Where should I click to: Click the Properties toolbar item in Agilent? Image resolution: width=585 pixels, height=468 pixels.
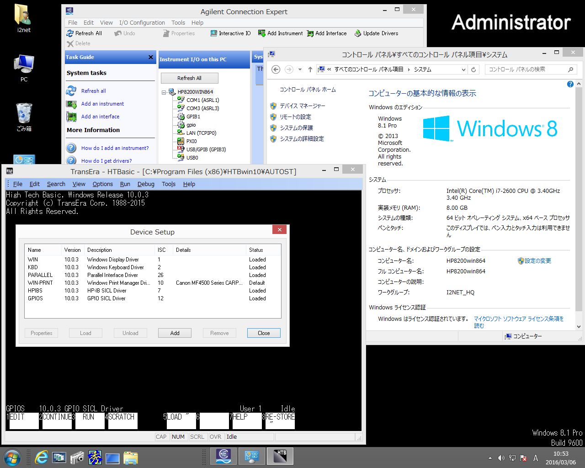[179, 33]
